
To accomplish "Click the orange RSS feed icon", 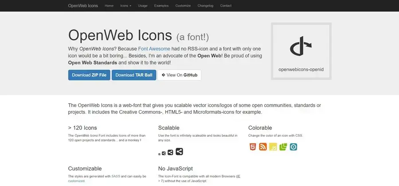I will tap(263, 147).
